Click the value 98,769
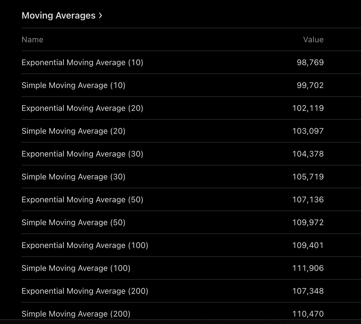The image size is (361, 324). click(x=310, y=62)
